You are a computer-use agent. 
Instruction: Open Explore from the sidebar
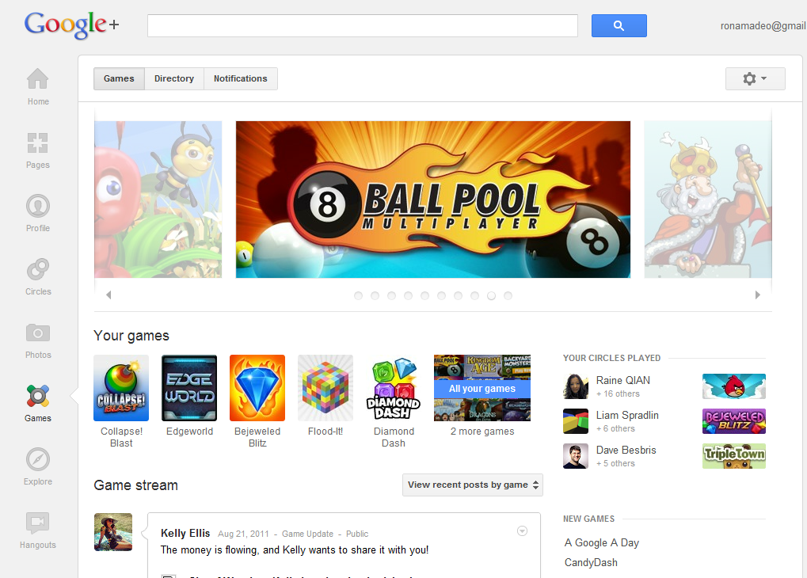click(37, 459)
